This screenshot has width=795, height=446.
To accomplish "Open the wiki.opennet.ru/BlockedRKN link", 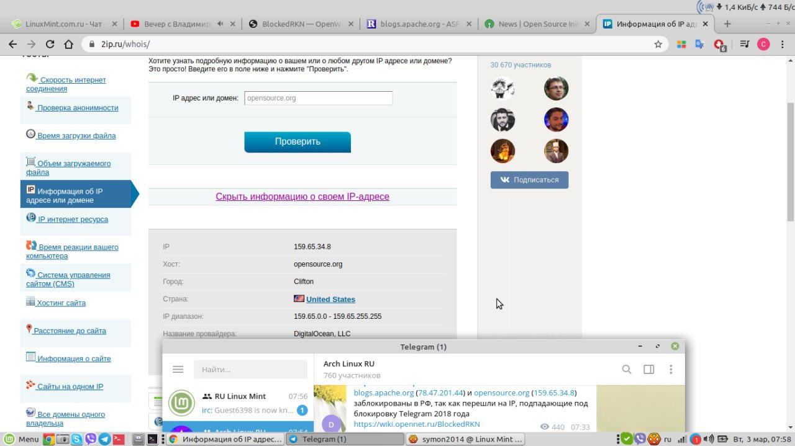I will point(417,424).
